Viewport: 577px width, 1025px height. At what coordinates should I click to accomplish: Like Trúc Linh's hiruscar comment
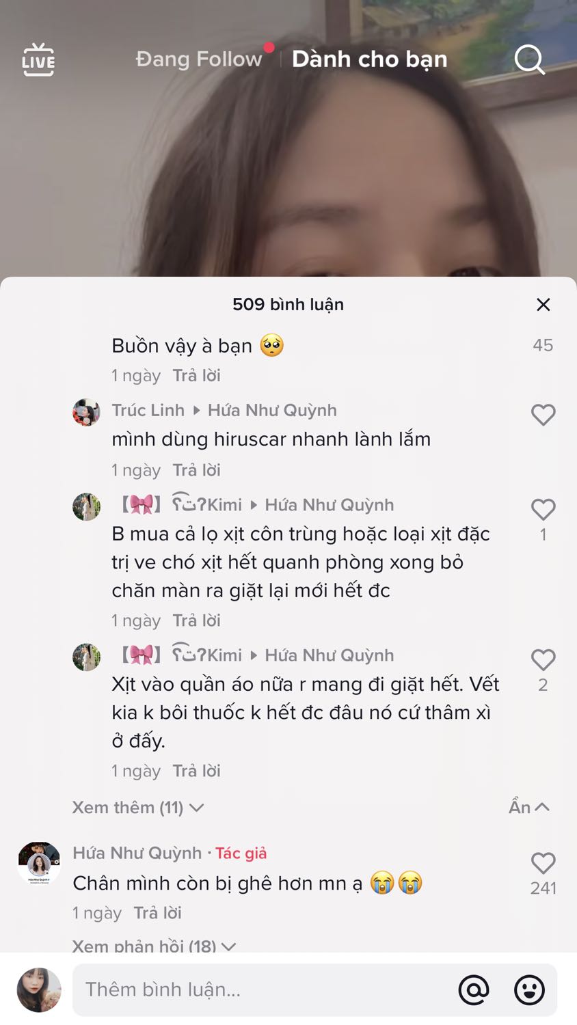pos(544,415)
